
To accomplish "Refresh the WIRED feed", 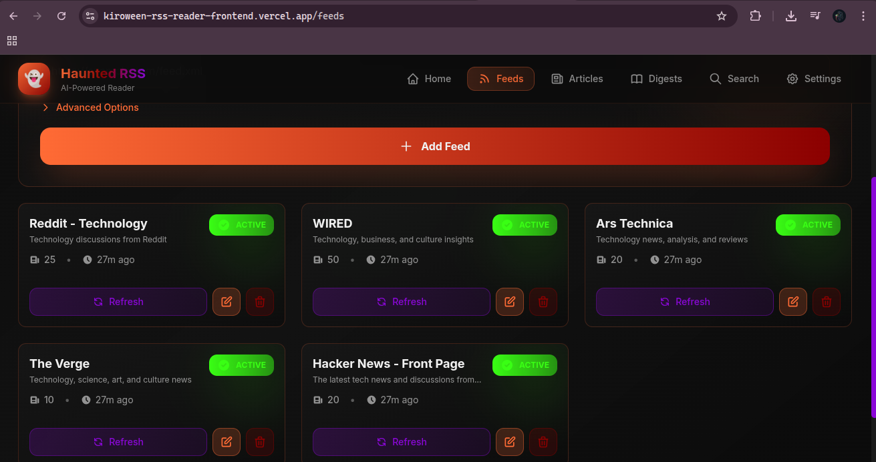I will pyautogui.click(x=402, y=302).
